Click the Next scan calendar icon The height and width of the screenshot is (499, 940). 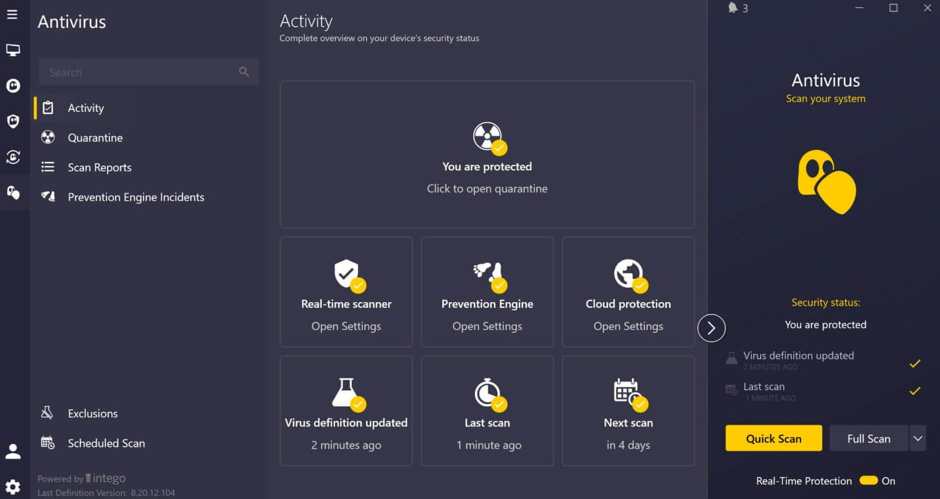[626, 391]
